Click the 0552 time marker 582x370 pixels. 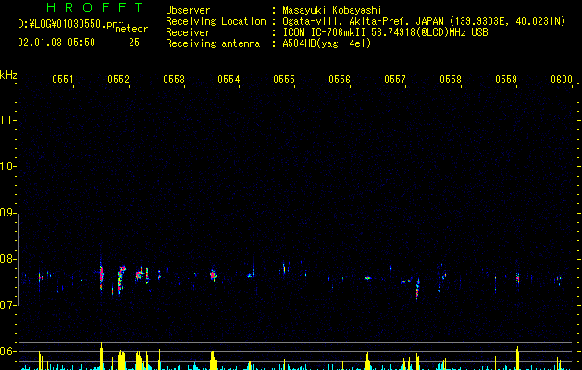118,80
